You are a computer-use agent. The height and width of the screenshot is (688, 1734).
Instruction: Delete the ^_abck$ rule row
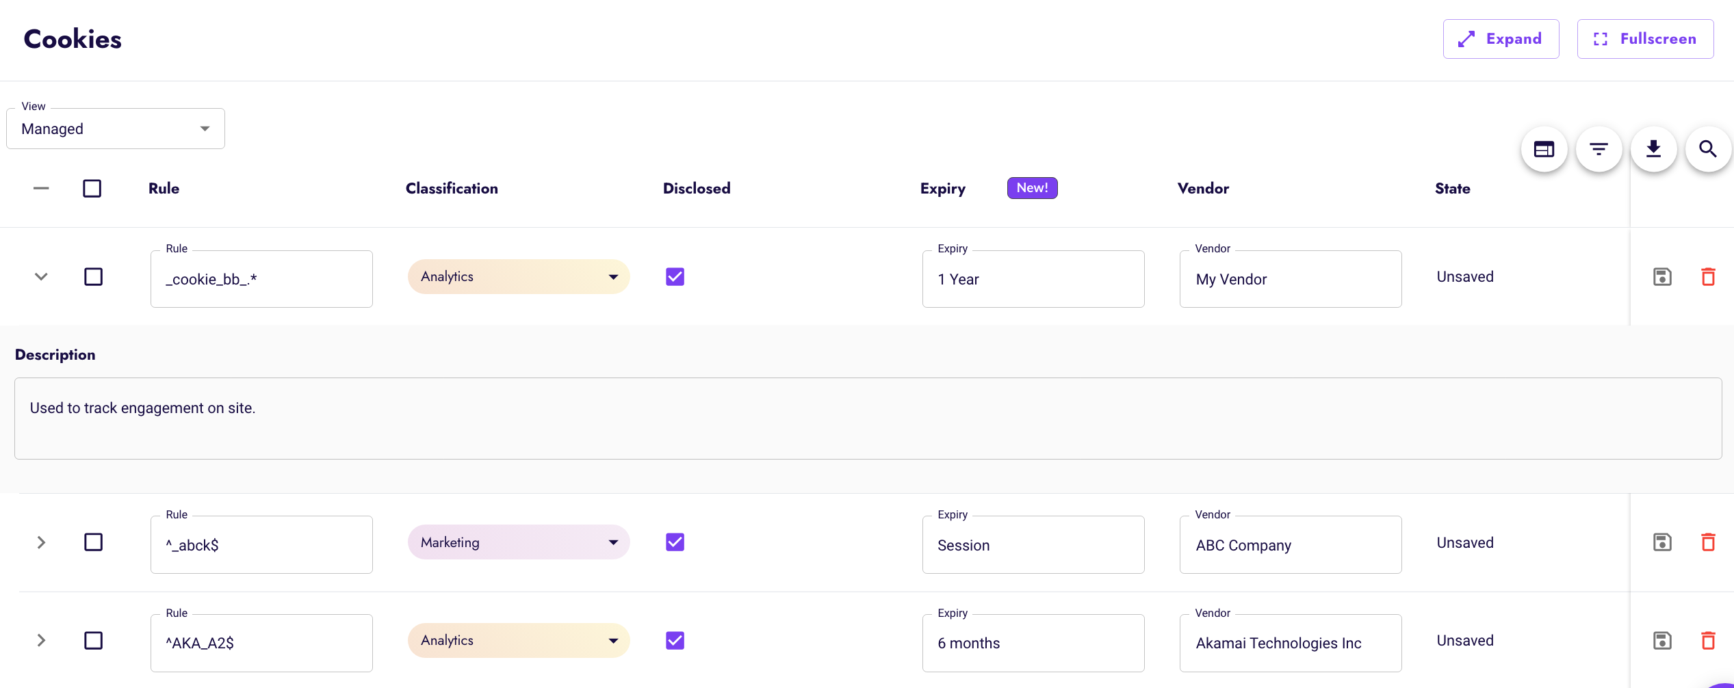point(1708,542)
